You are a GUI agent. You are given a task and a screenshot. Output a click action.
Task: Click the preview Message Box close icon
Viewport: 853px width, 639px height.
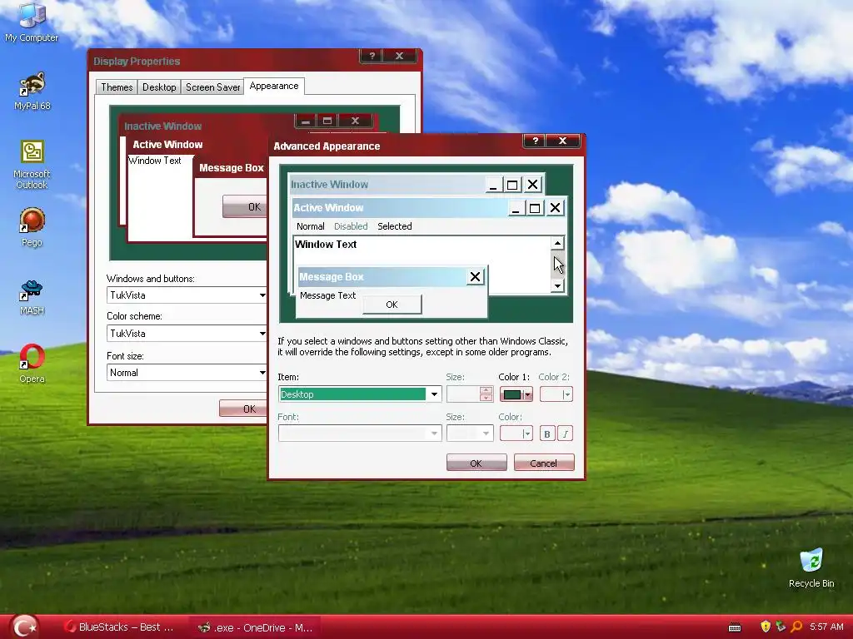click(475, 277)
